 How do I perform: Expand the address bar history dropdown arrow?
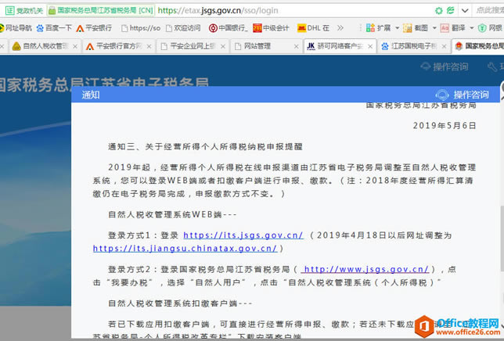point(465,11)
